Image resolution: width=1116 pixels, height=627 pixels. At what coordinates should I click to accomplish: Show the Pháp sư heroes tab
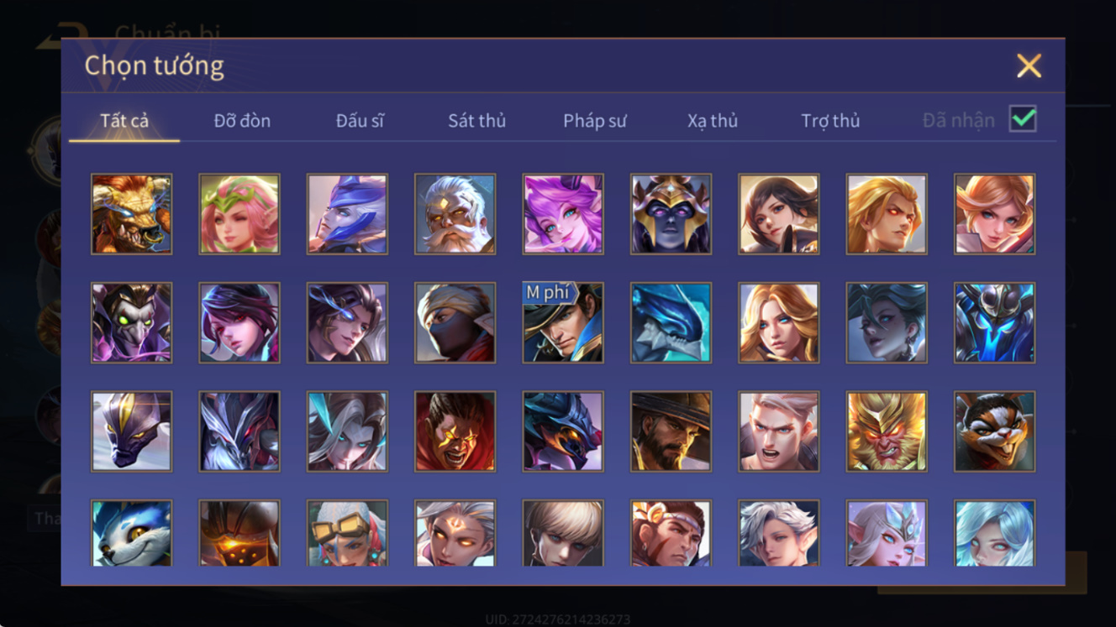pyautogui.click(x=595, y=121)
